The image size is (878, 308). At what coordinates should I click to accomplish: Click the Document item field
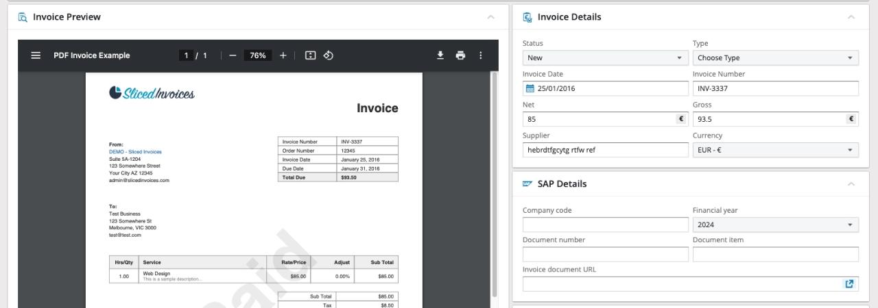[x=776, y=254]
